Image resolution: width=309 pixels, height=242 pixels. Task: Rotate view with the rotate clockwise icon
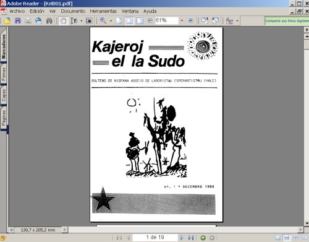[205, 20]
